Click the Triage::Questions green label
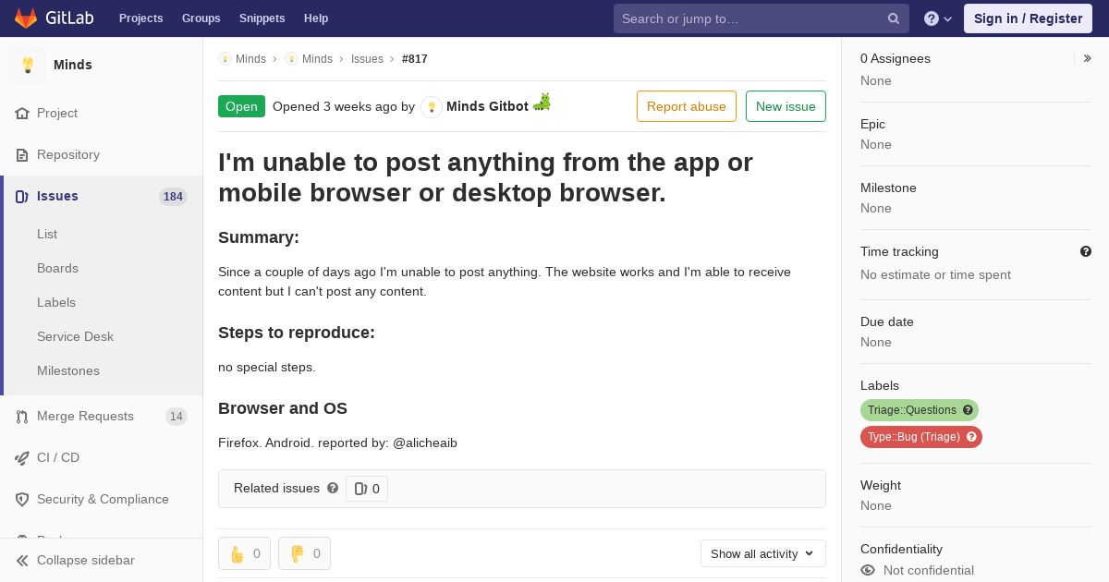Viewport: 1109px width, 582px height. pyautogui.click(x=920, y=410)
